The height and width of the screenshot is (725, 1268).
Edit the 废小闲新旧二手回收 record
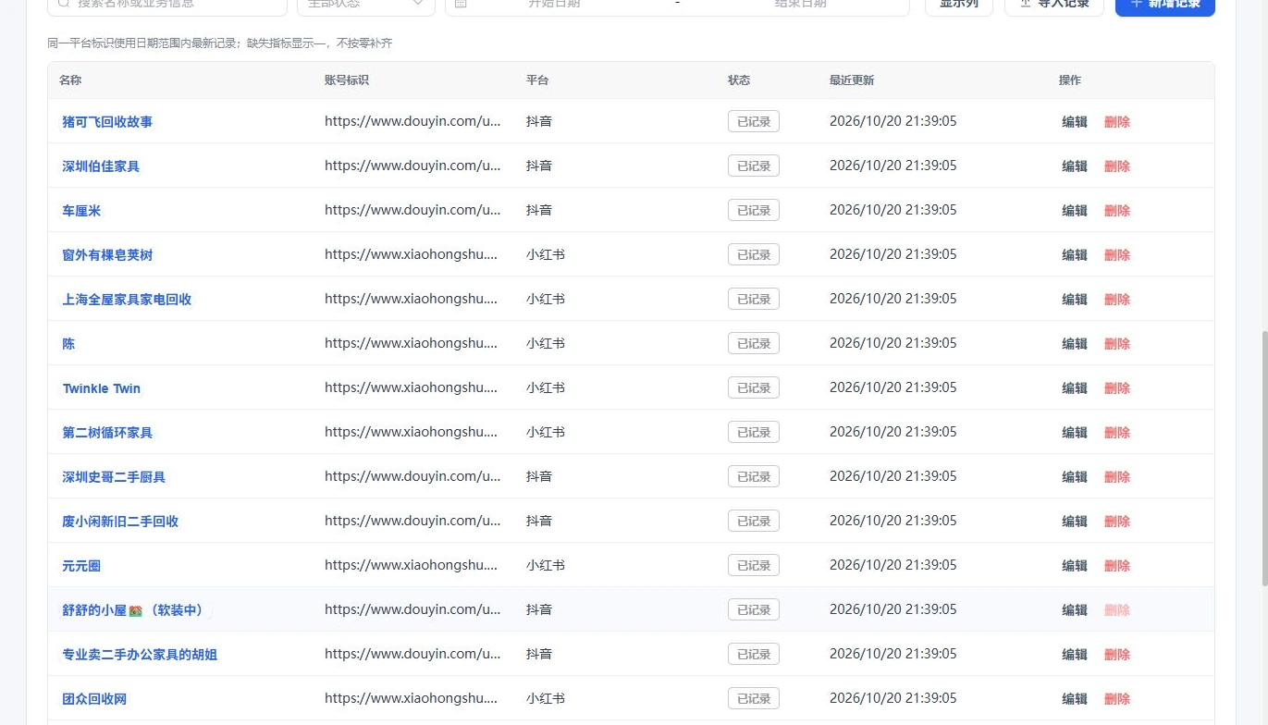click(1075, 522)
